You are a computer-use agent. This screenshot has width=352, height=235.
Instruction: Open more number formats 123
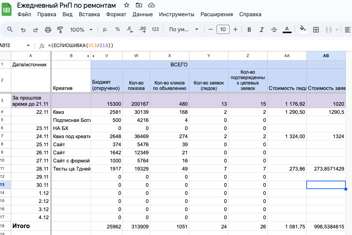(155, 29)
